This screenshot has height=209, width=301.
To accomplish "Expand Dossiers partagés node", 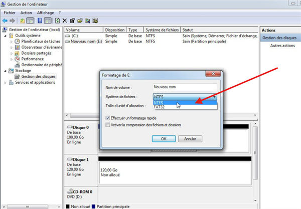I will 12,53.
